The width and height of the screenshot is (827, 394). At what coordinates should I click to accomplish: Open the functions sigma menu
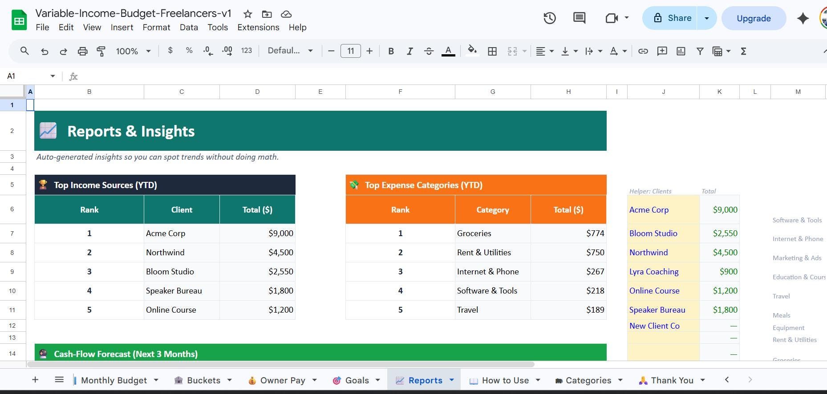(x=743, y=51)
